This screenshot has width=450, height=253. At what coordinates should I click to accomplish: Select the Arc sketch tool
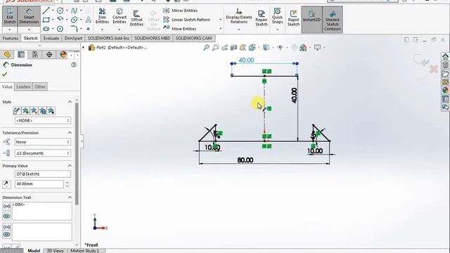60,20
